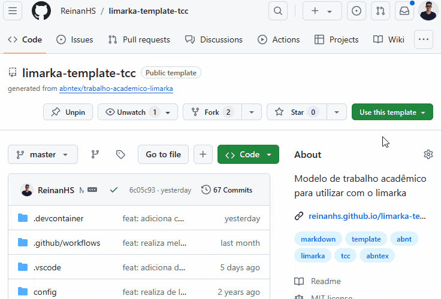Image resolution: width=441 pixels, height=299 pixels.
Task: Click the Fork button
Action: click(x=212, y=112)
